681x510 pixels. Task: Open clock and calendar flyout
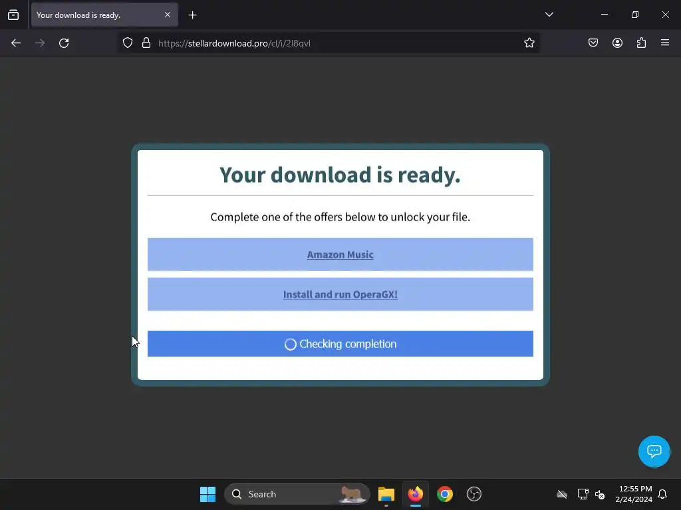[x=634, y=494]
